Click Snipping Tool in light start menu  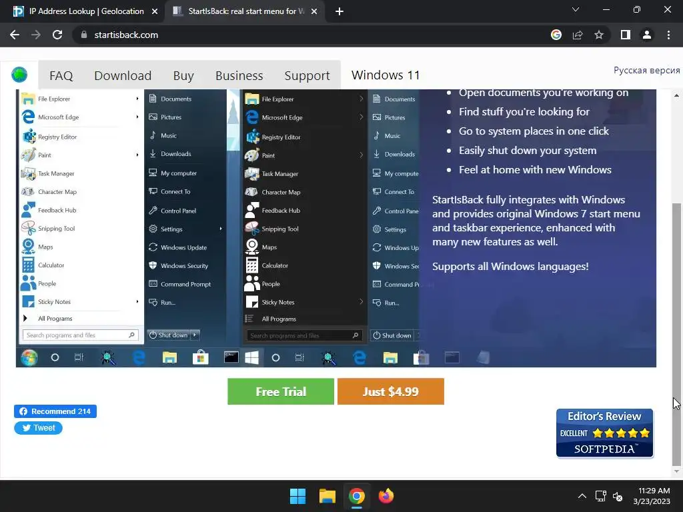56,229
